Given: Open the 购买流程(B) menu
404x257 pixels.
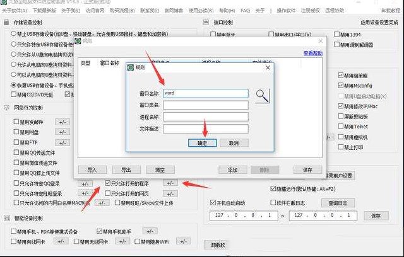Looking at the screenshot, I should (122, 11).
